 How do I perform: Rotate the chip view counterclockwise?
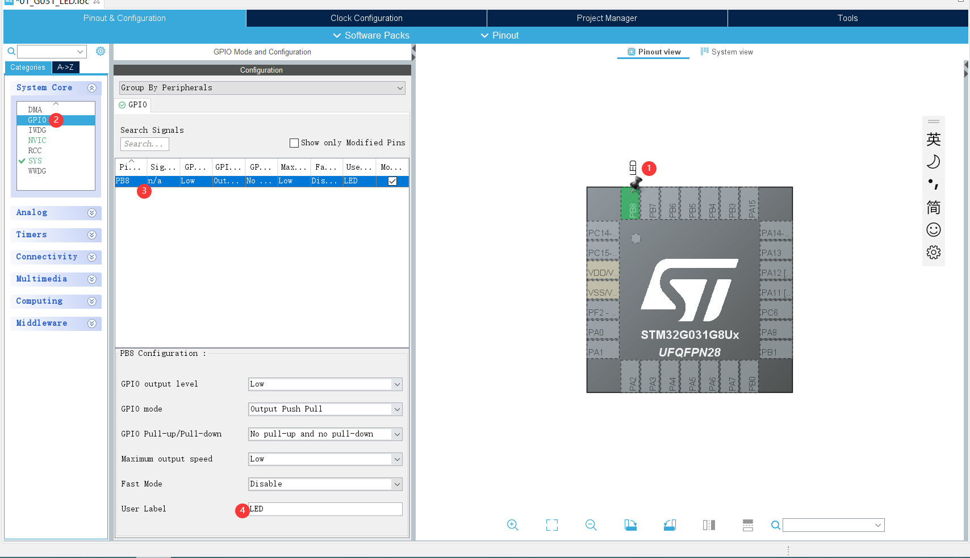(670, 525)
